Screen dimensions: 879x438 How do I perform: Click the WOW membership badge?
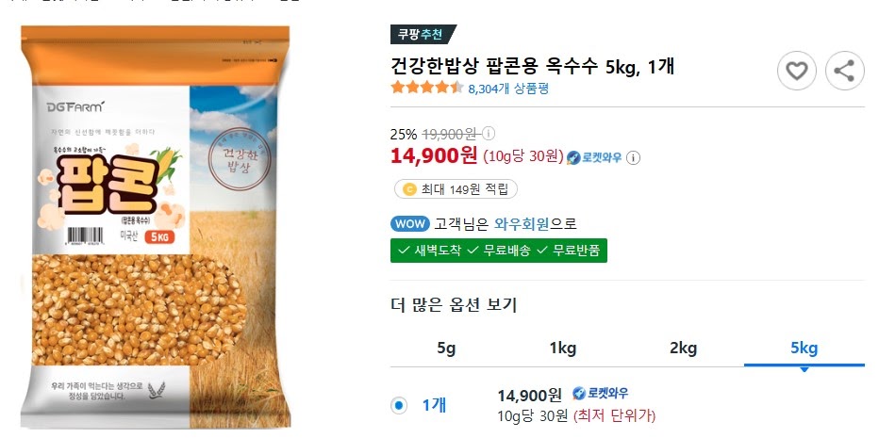click(x=409, y=223)
